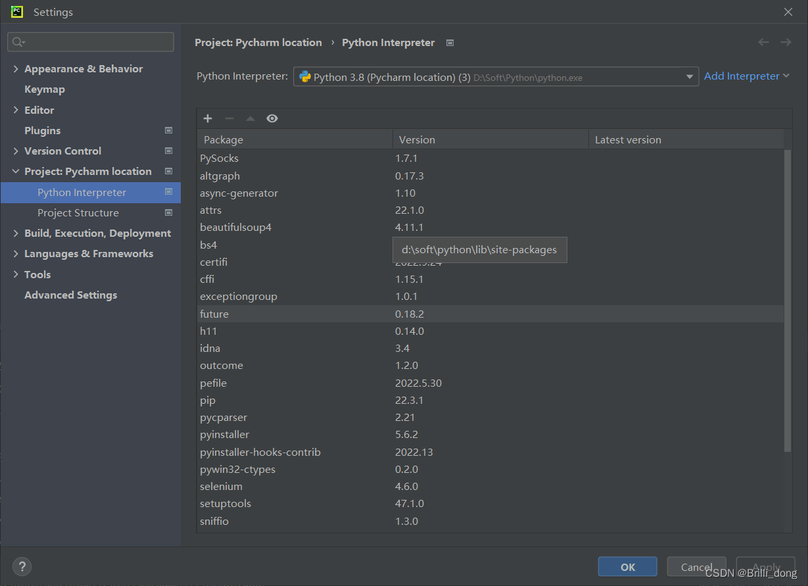
Task: Click the icon after the Python Interpreter breadcrumb
Action: [x=450, y=43]
